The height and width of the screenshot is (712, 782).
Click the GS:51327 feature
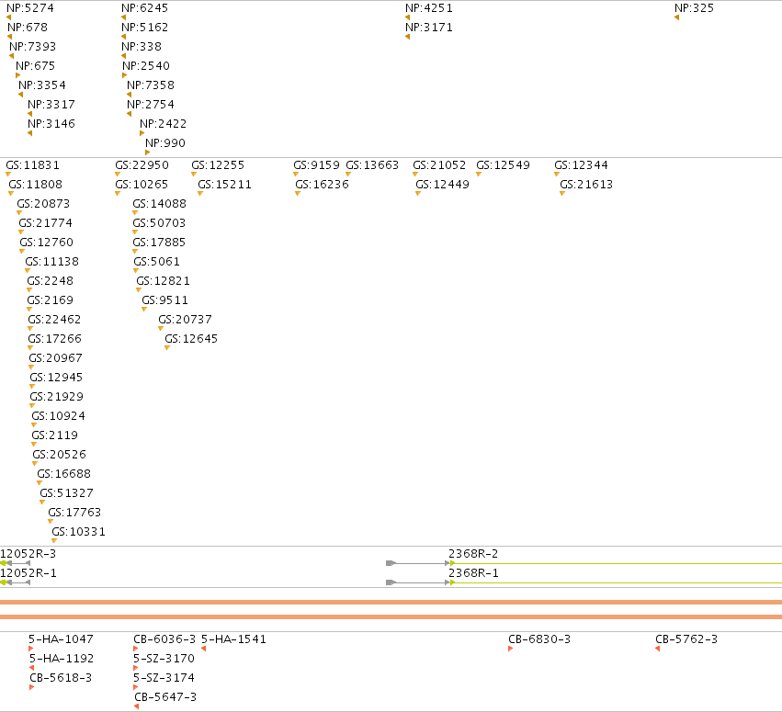pyautogui.click(x=66, y=493)
